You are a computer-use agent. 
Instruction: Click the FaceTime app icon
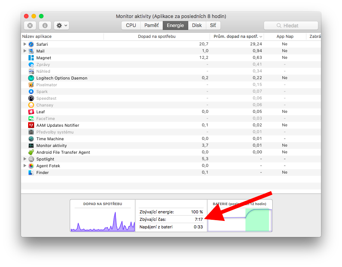tap(31, 118)
